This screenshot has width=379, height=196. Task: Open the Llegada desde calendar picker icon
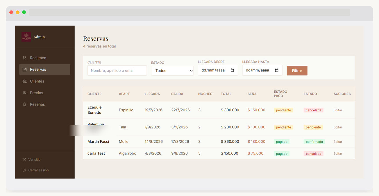tap(232, 70)
